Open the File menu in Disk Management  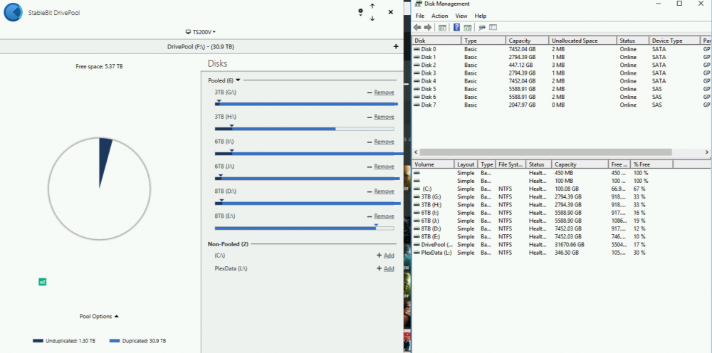(419, 16)
